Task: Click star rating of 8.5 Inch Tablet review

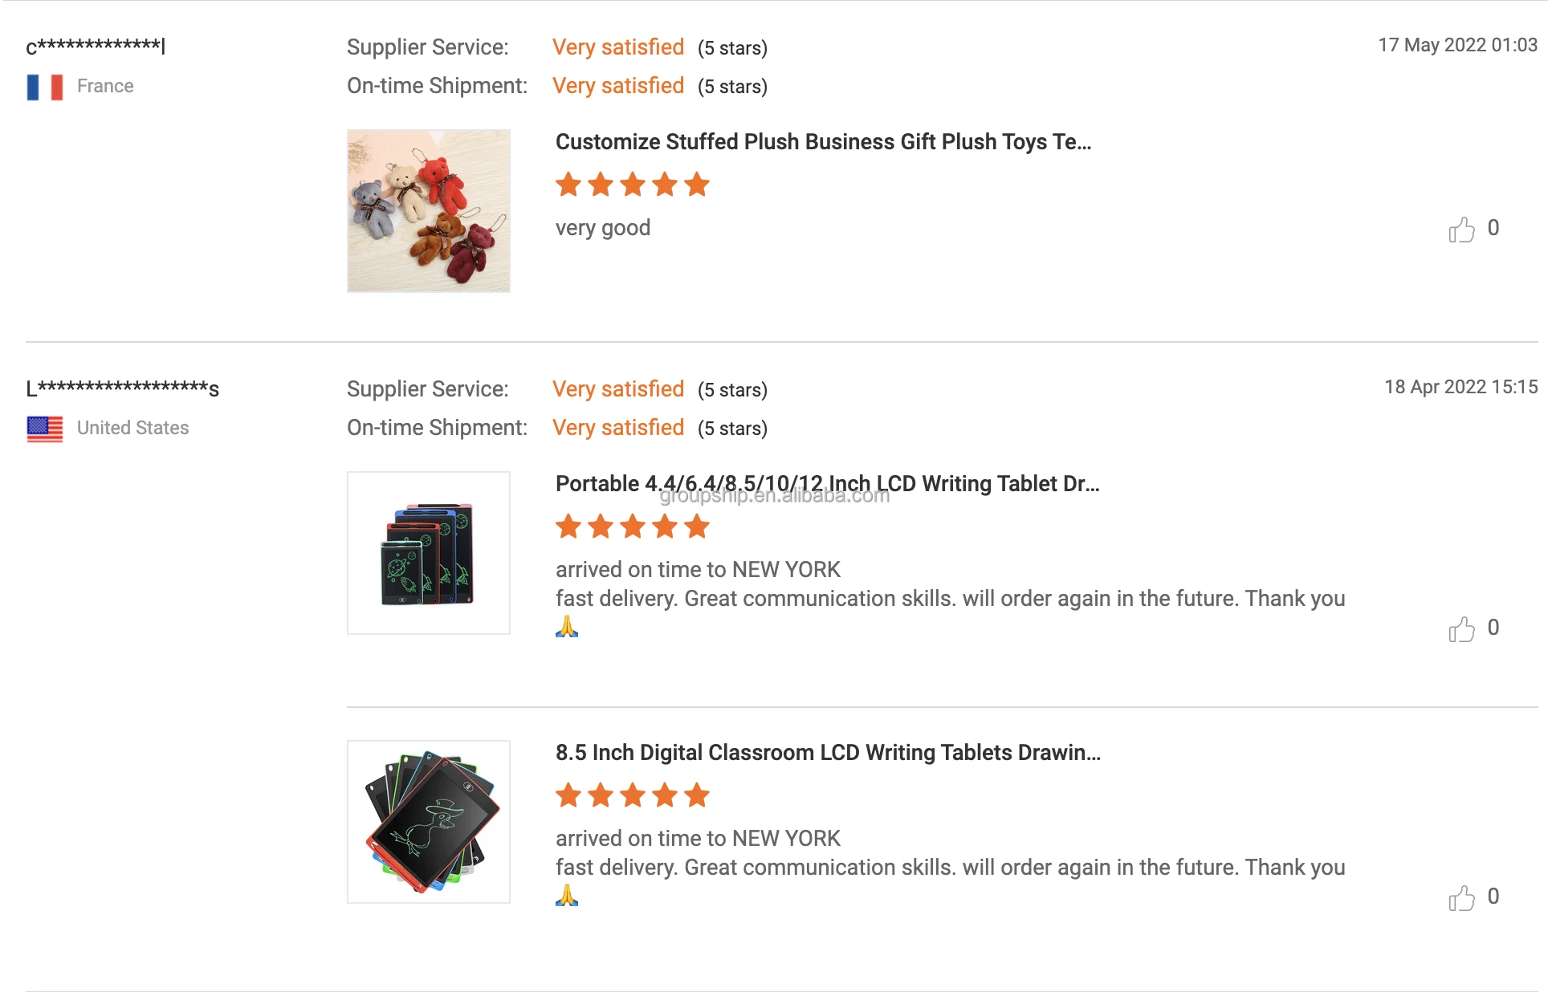Action: 633,795
